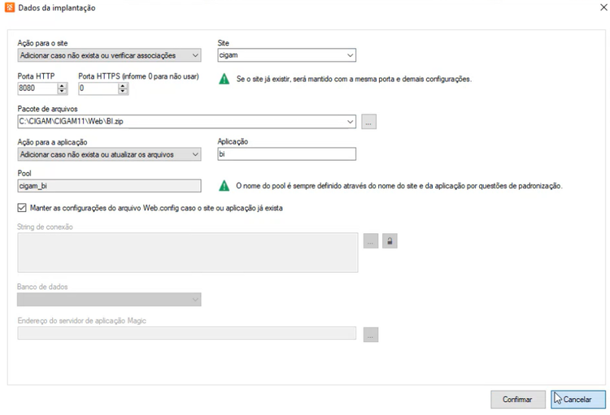Click the ellipsis button beside Magic server address
The image size is (610, 415).
point(371,335)
